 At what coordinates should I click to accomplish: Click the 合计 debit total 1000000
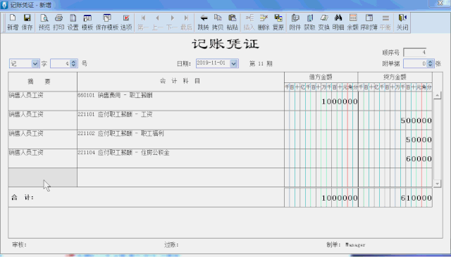click(340, 198)
